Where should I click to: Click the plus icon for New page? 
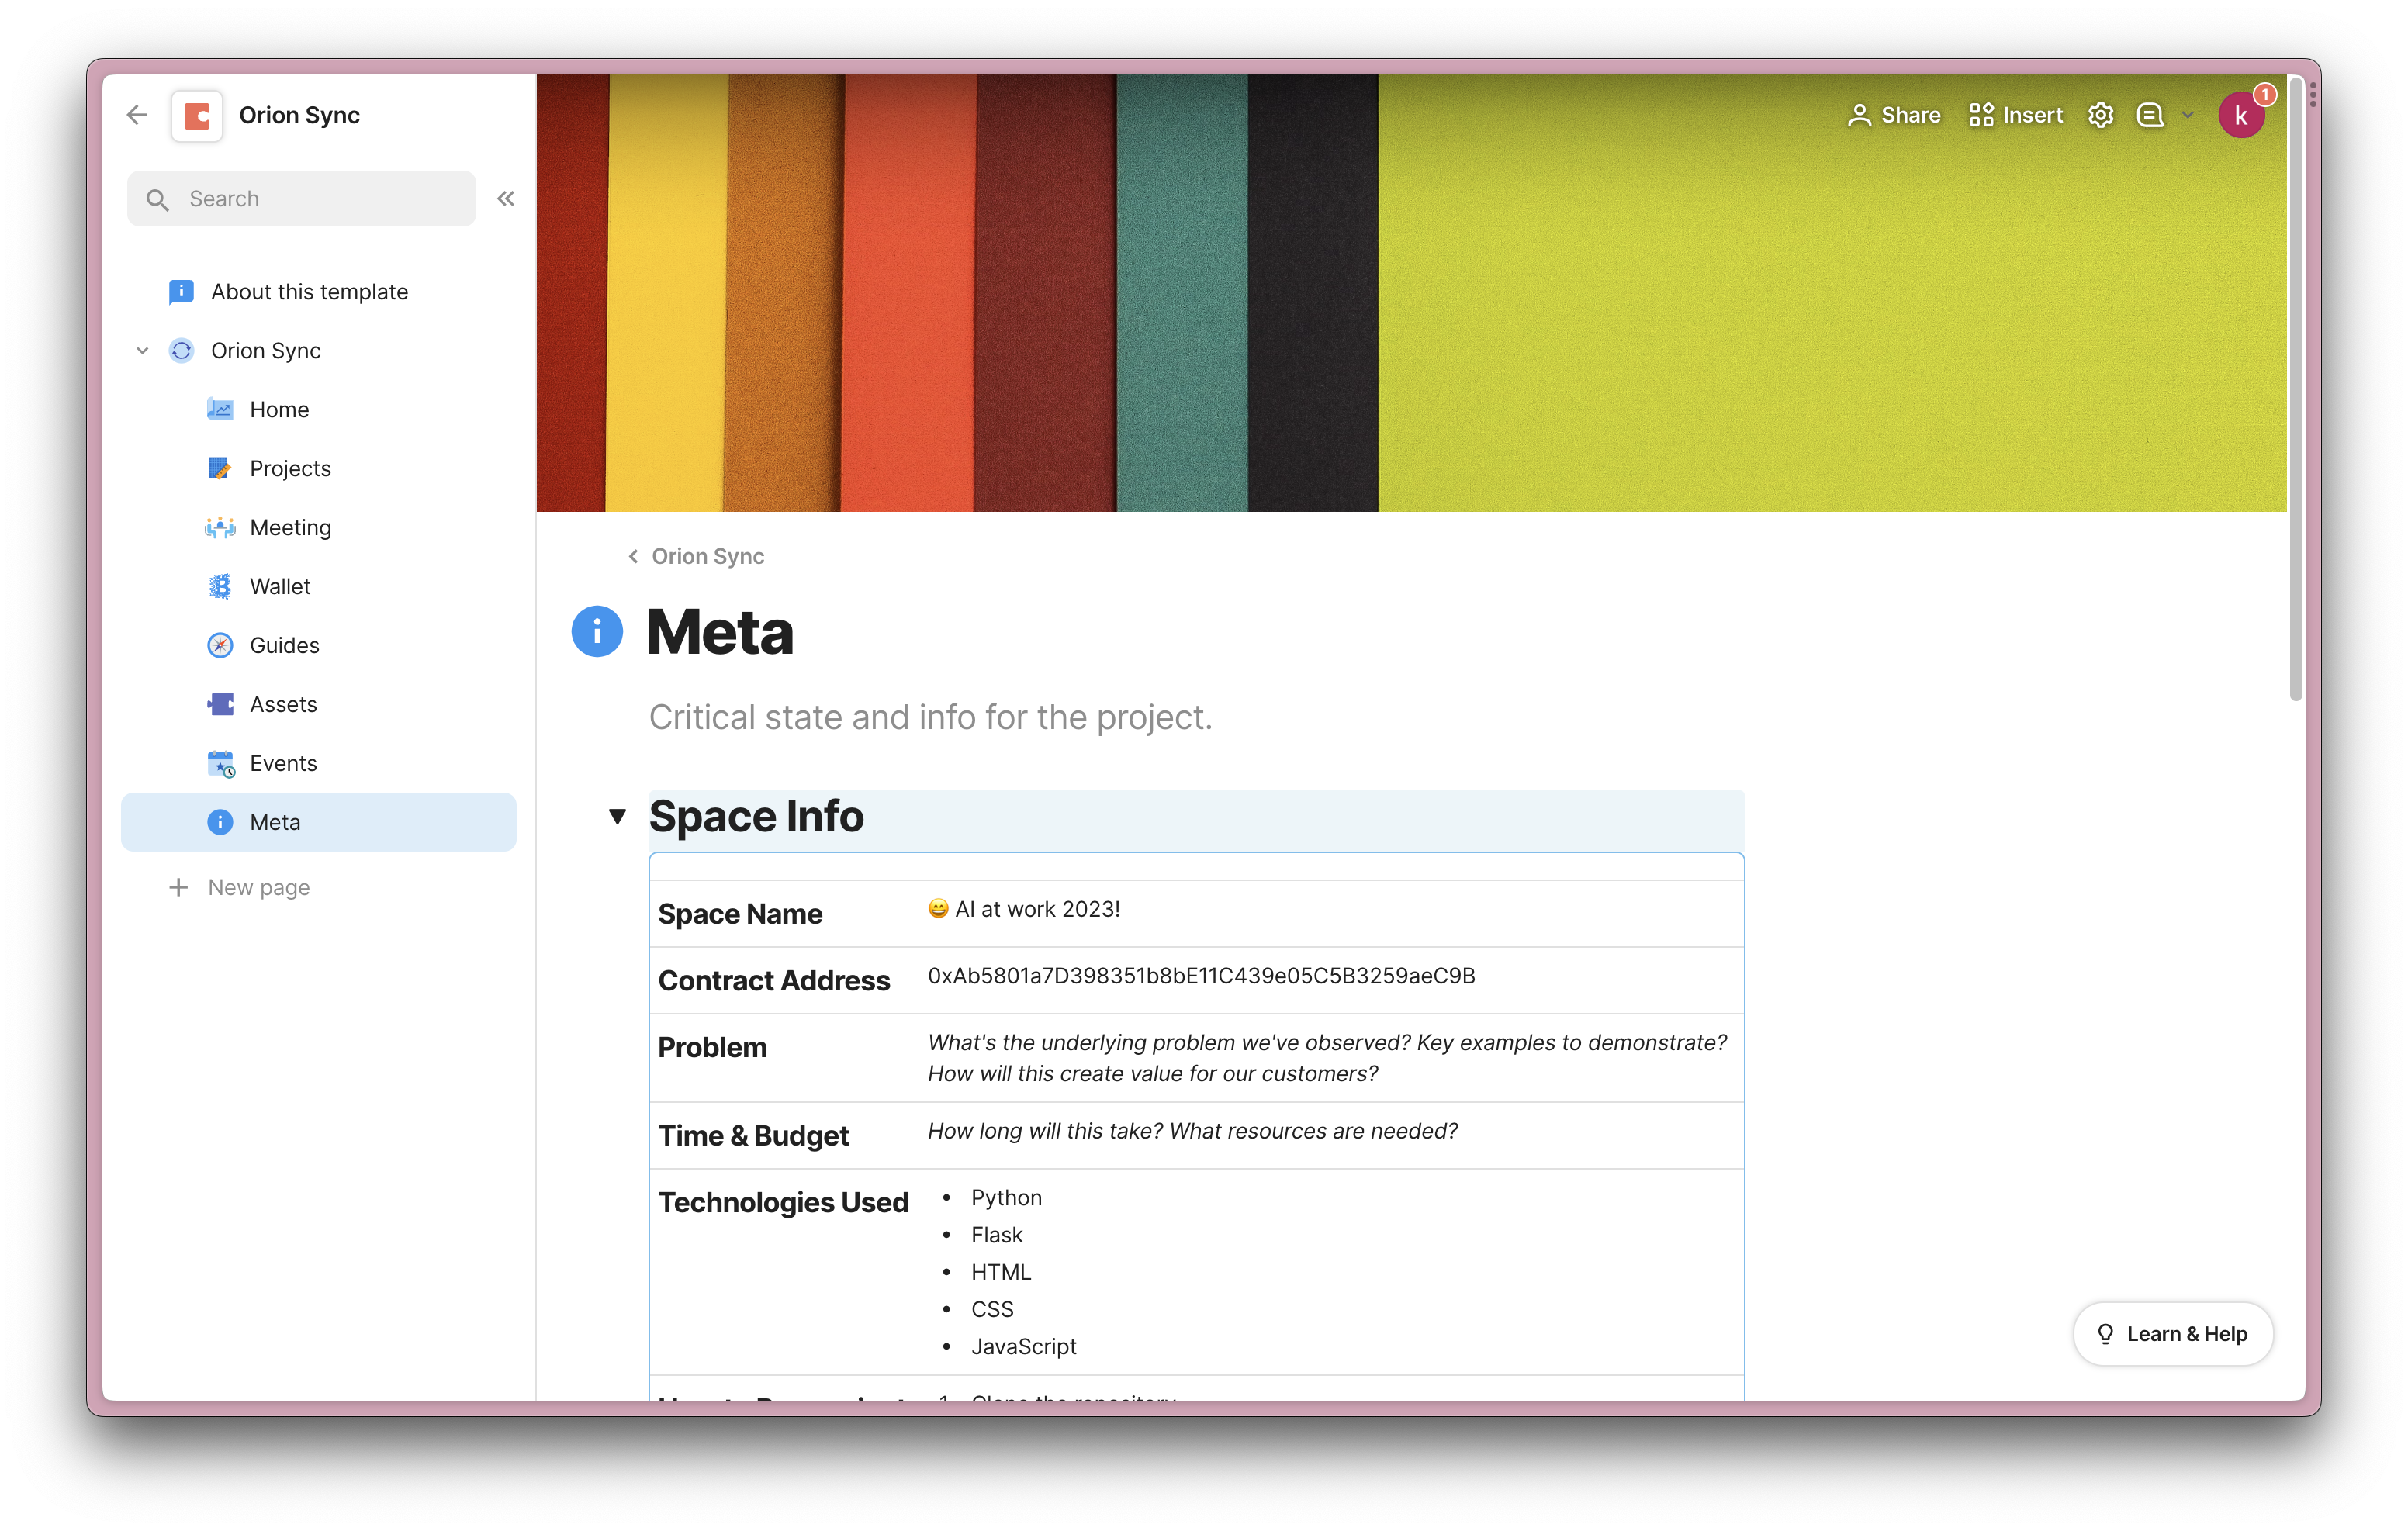point(179,887)
